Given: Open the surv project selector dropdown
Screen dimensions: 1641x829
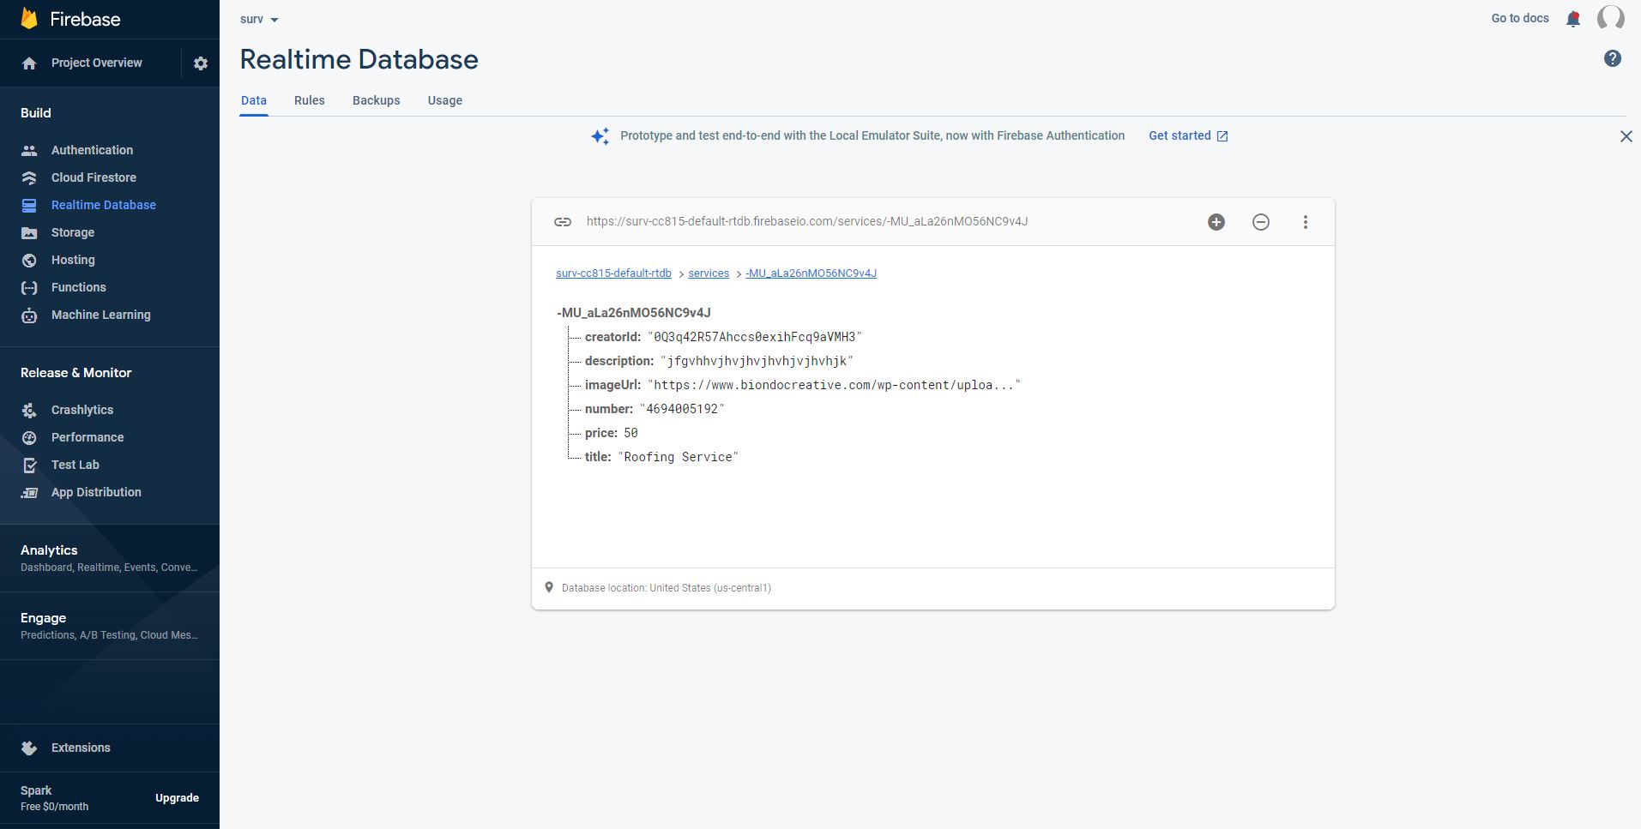Looking at the screenshot, I should coord(259,19).
